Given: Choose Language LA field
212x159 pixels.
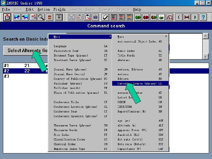Looking at the screenshot, I should (80, 46).
